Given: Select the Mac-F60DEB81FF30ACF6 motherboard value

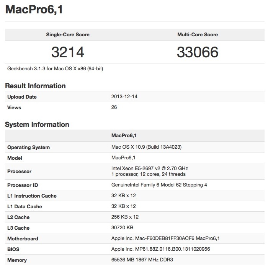Looking at the screenshot, I should (165, 238).
